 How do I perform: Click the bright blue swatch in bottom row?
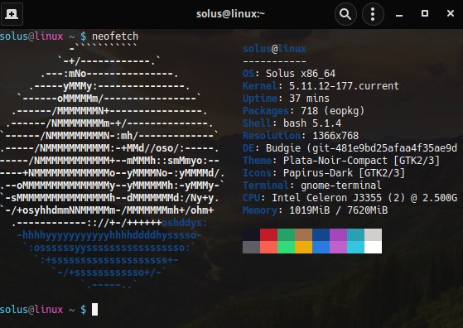pos(321,248)
